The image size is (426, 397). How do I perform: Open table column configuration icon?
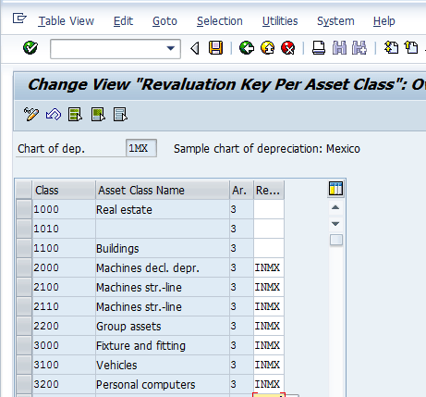point(335,189)
